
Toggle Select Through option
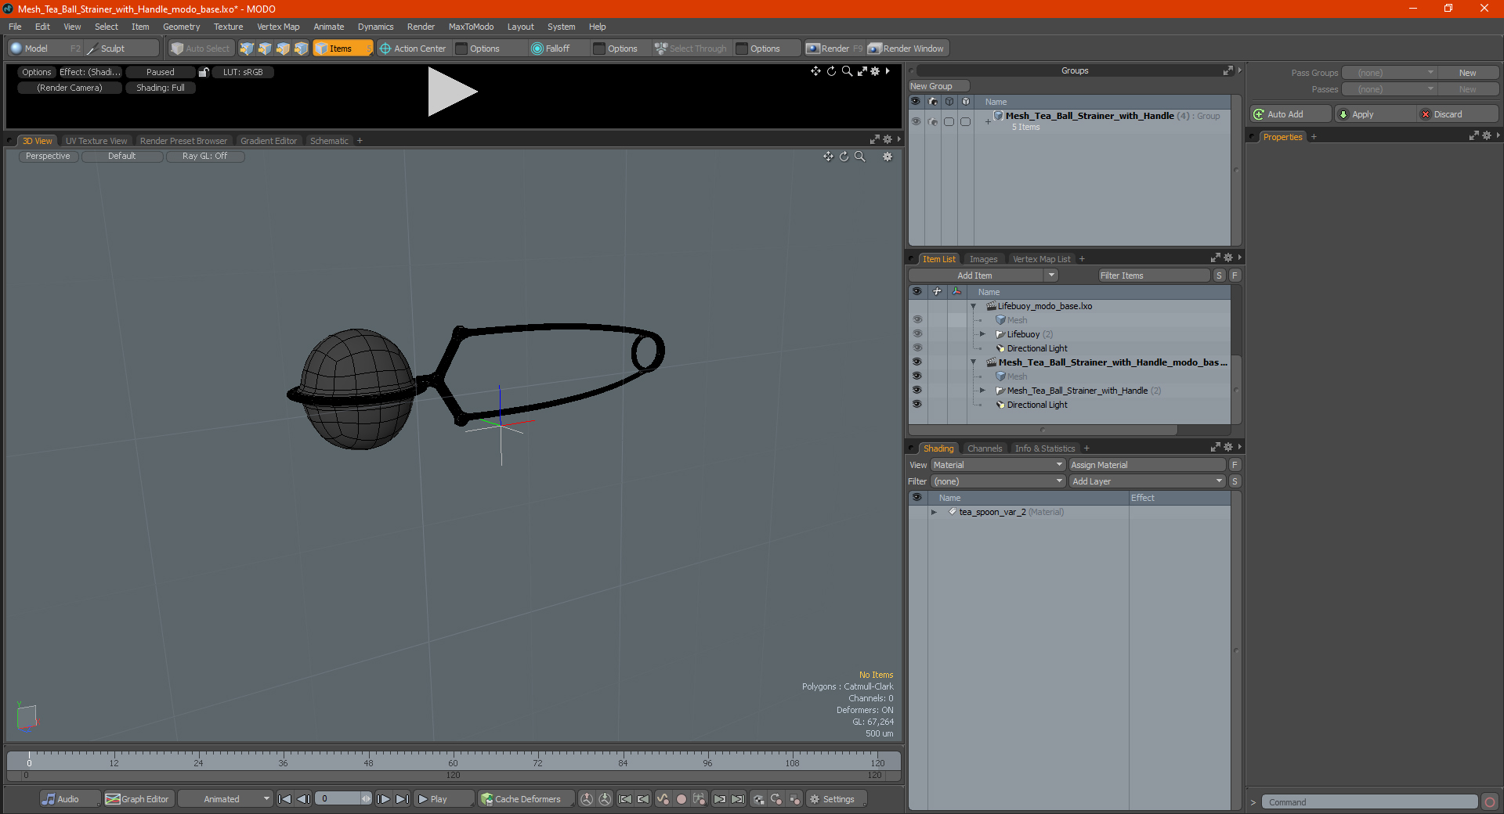pos(691,49)
